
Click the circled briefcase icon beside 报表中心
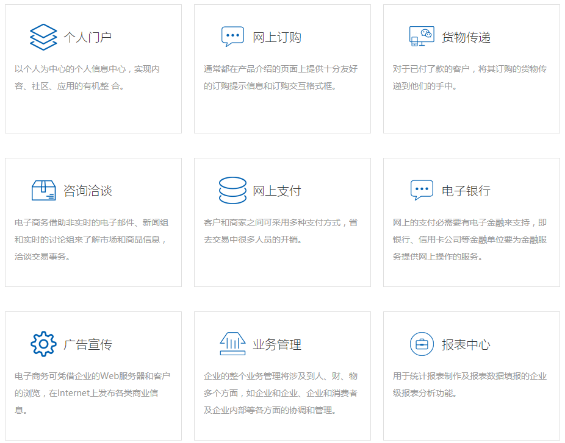click(422, 344)
